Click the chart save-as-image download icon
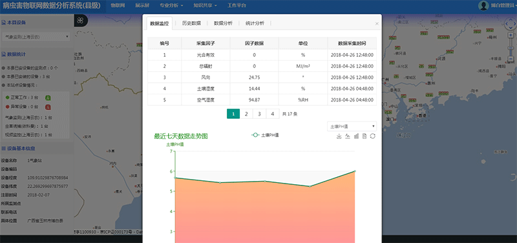 click(x=339, y=136)
